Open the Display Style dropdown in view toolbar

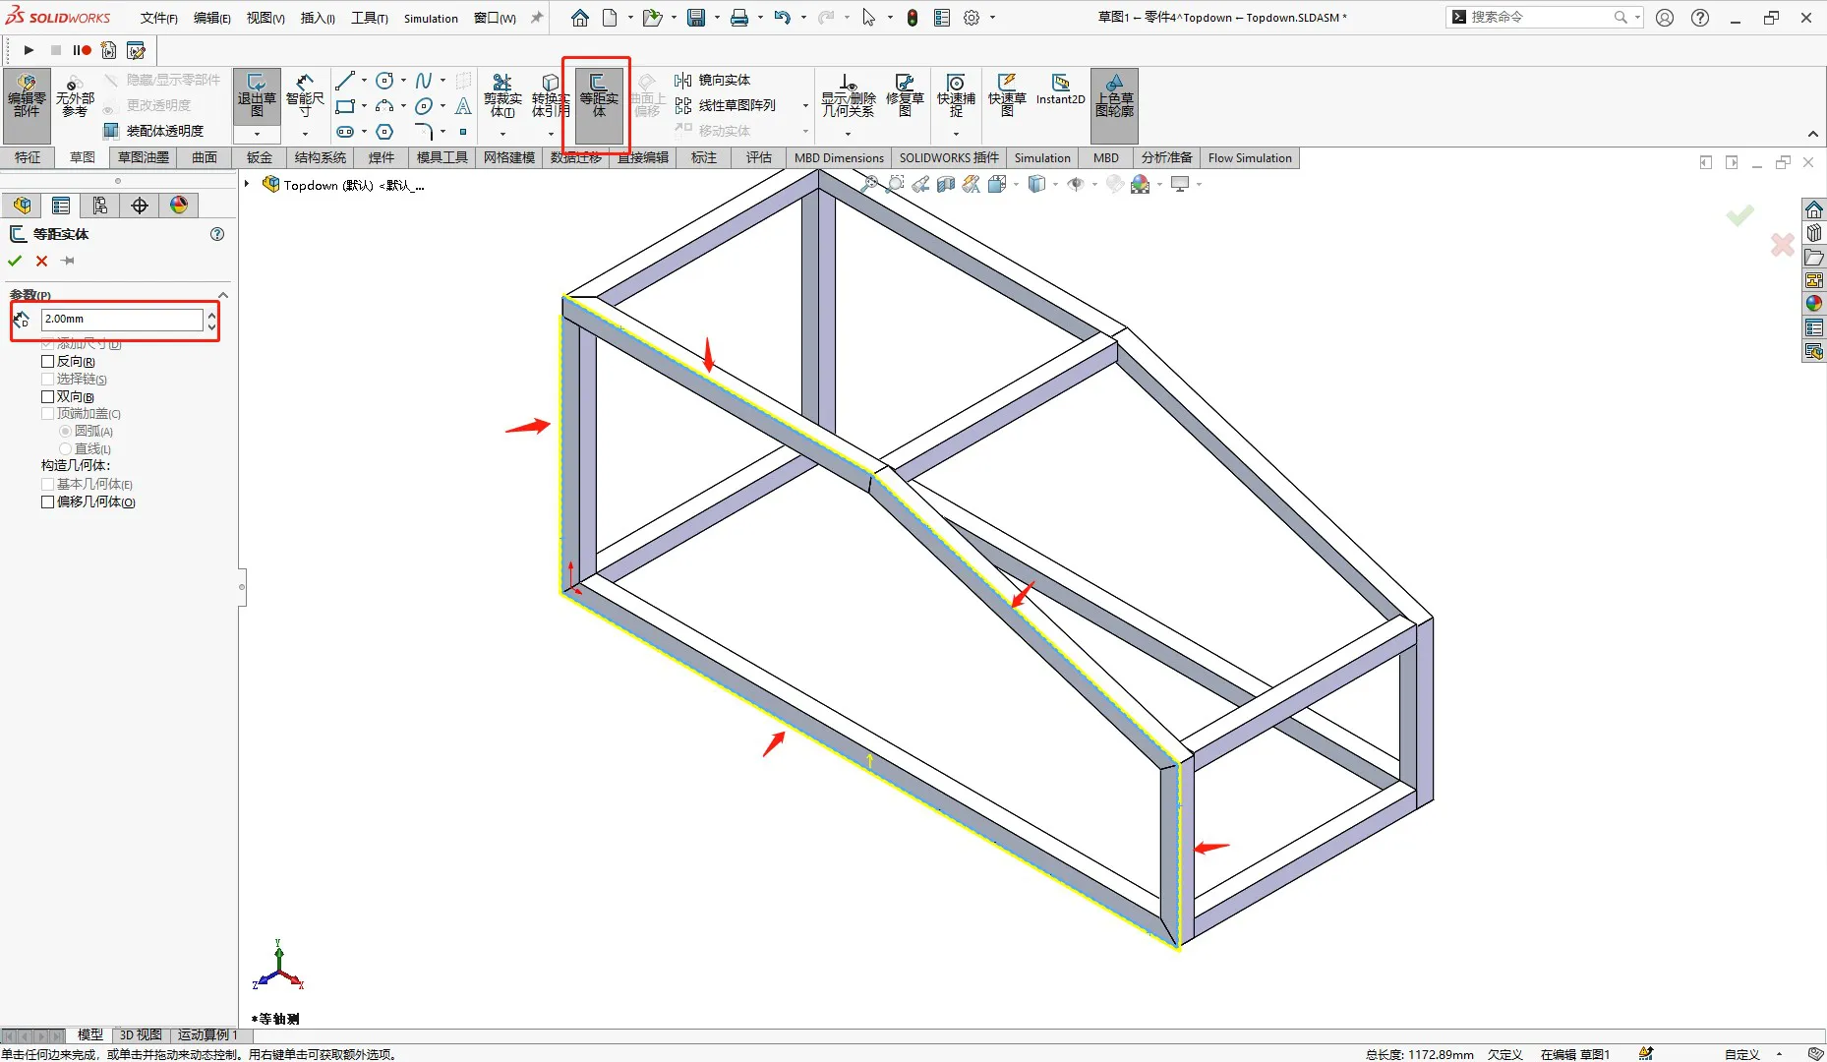tap(1055, 184)
